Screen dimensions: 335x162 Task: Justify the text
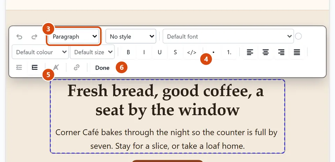pyautogui.click(x=297, y=52)
